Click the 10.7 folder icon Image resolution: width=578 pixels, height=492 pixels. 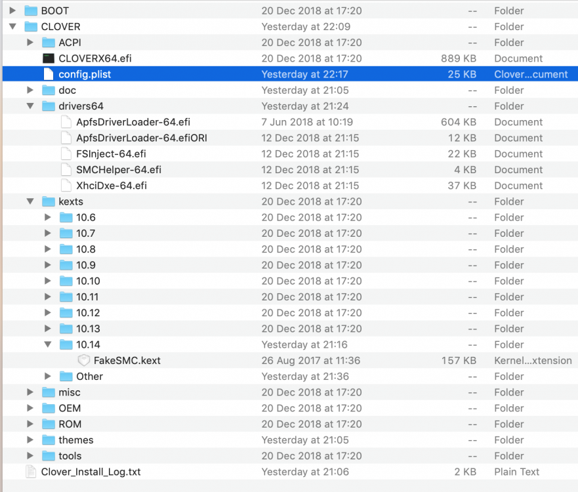(x=66, y=233)
